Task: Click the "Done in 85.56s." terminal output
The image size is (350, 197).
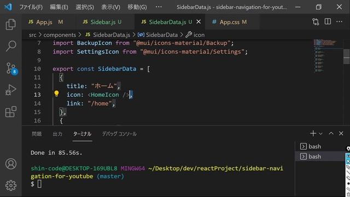Action: click(x=56, y=153)
